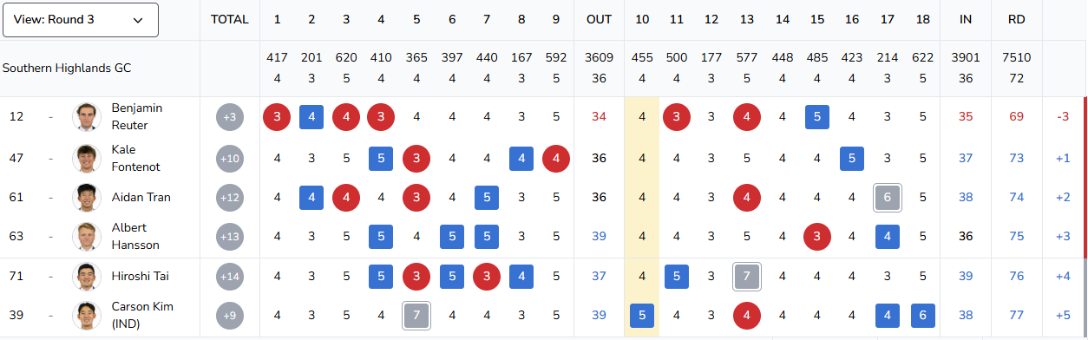Click Southern Highlands GC course name
The height and width of the screenshot is (340, 1088).
coord(67,68)
